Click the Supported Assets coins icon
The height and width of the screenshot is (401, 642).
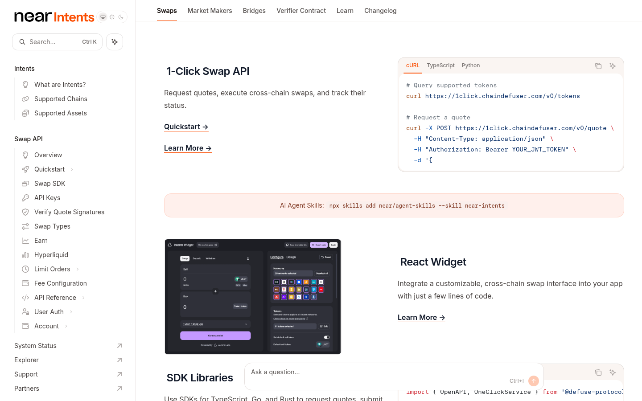coord(25,113)
